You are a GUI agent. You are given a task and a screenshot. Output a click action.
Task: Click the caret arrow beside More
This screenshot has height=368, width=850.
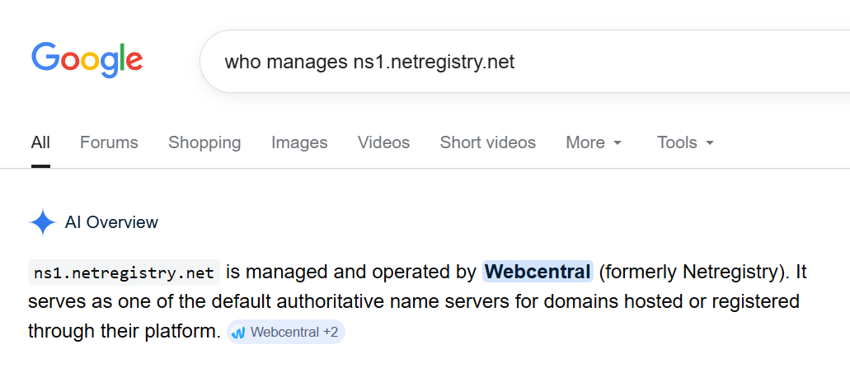point(617,143)
